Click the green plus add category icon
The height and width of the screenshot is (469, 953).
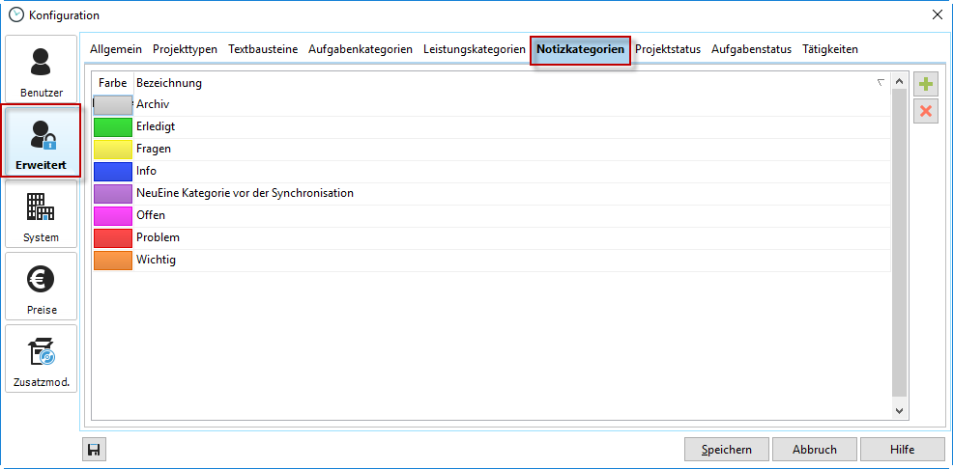tap(926, 85)
